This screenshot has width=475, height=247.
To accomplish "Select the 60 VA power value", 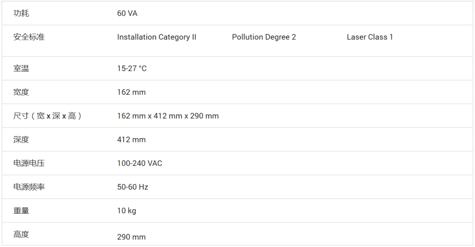I will click(127, 14).
